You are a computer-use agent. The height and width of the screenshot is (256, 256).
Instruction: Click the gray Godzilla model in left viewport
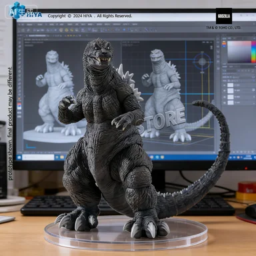tap(55, 93)
